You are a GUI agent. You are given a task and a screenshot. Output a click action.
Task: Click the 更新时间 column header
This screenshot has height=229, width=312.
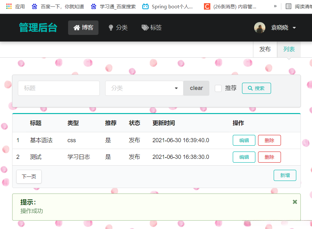click(164, 123)
